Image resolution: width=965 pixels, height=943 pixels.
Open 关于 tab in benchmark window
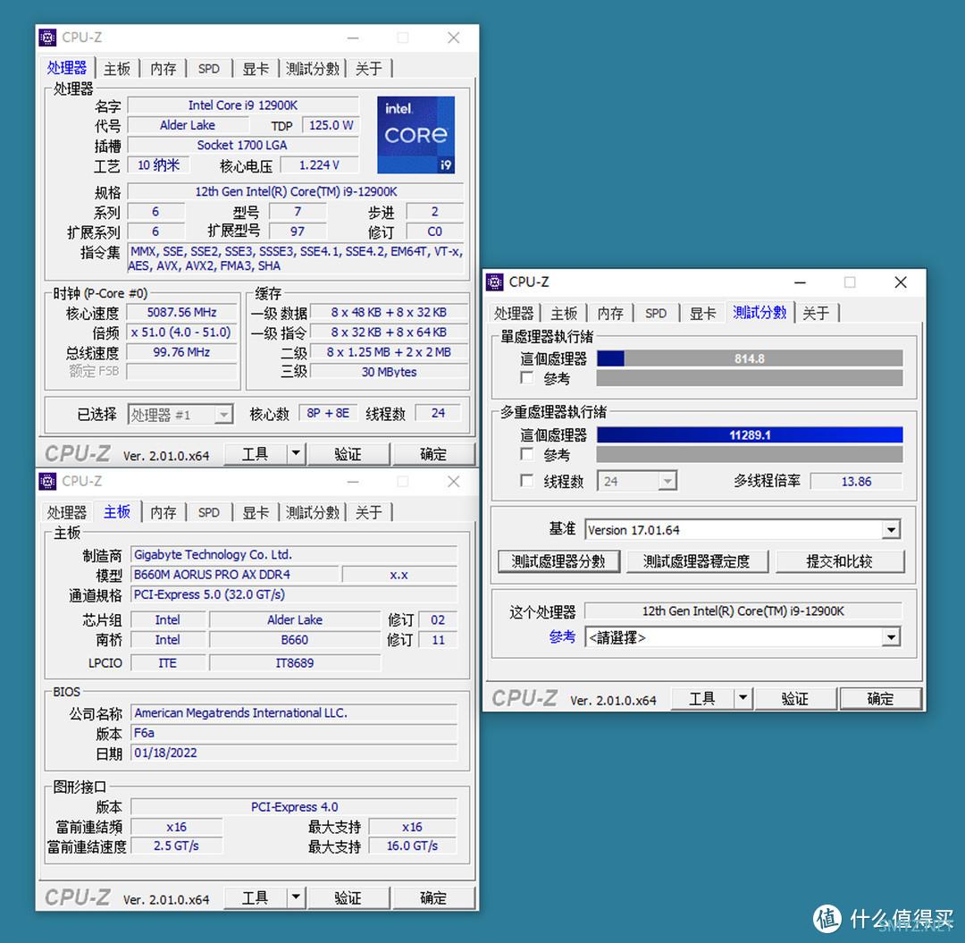pyautogui.click(x=816, y=314)
